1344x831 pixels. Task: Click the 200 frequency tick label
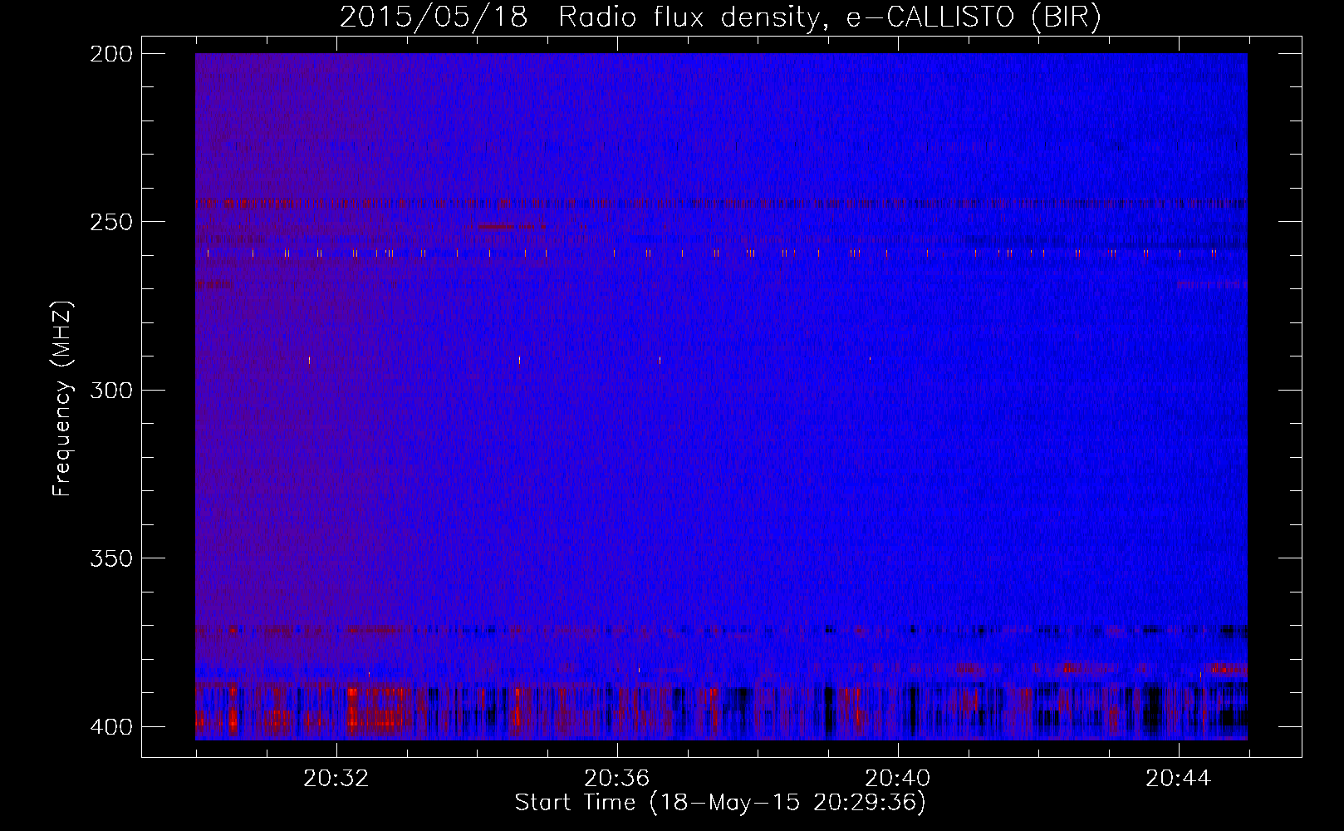tap(111, 54)
